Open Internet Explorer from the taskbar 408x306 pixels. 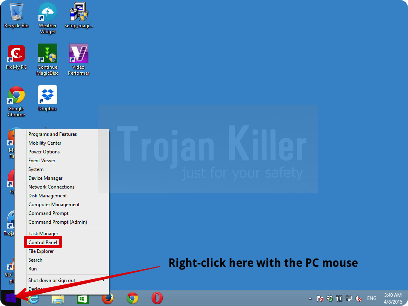click(x=34, y=298)
